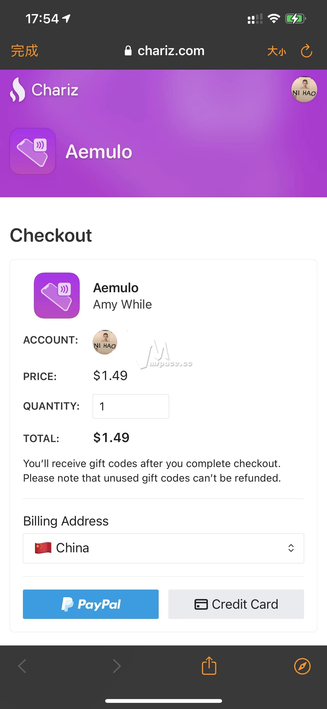This screenshot has height=709, width=327.
Task: Open the 大小 text size menu
Action: [x=277, y=51]
